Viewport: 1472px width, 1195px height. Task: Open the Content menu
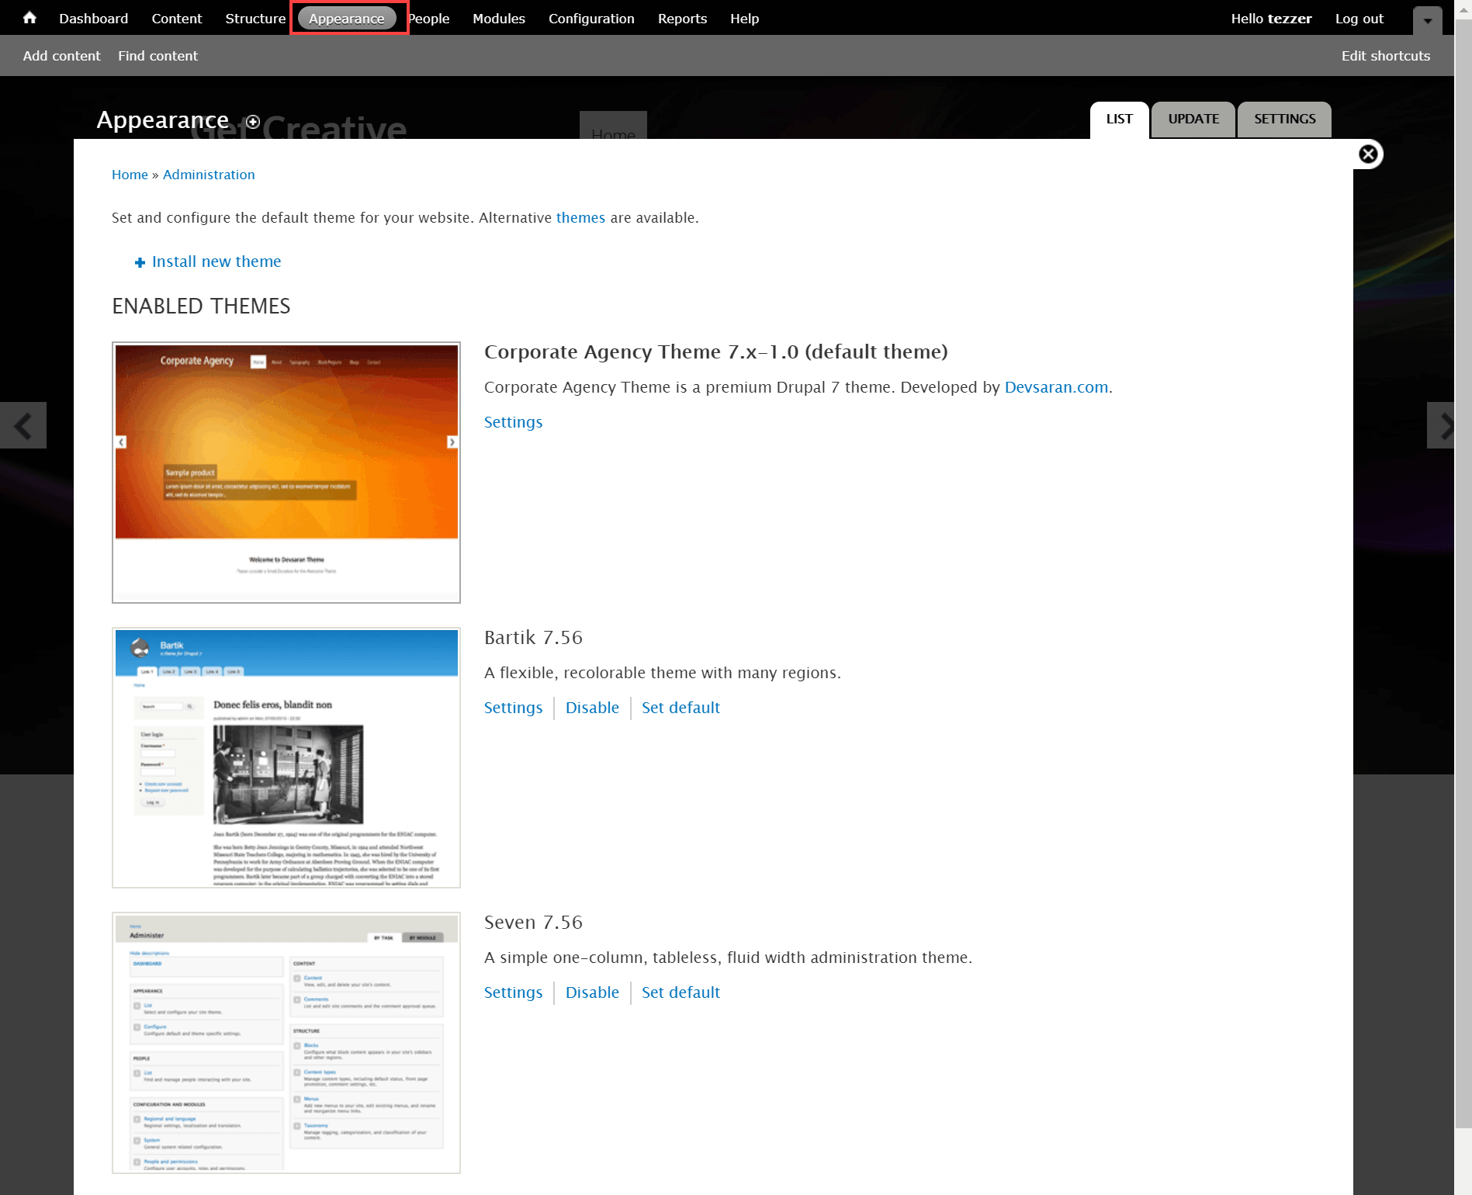point(176,19)
